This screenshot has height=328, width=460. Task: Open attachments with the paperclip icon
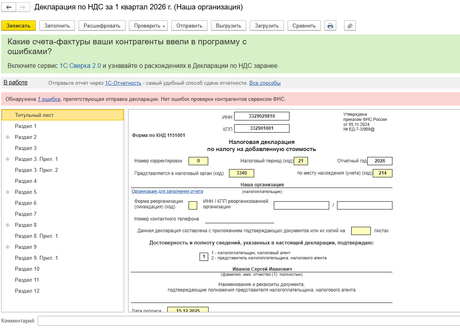(350, 26)
